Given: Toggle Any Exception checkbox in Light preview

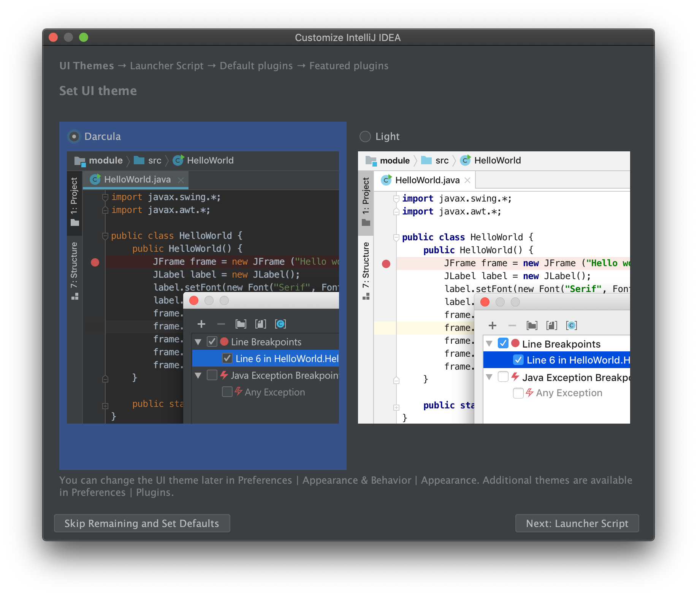Looking at the screenshot, I should point(518,393).
